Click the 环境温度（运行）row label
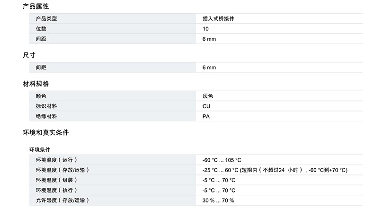374x211 pixels. [x=56, y=160]
